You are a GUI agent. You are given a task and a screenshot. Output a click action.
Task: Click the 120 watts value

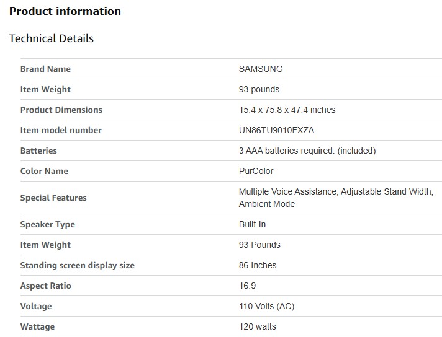[258, 326]
